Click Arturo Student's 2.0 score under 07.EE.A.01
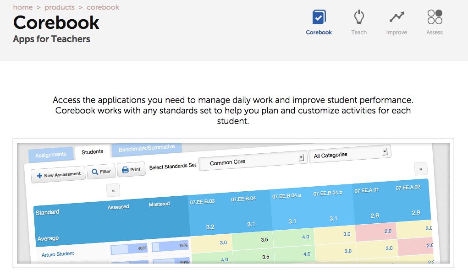 coord(388,231)
